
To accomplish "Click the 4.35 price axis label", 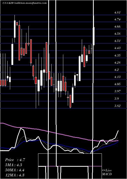I will click(117, 55).
